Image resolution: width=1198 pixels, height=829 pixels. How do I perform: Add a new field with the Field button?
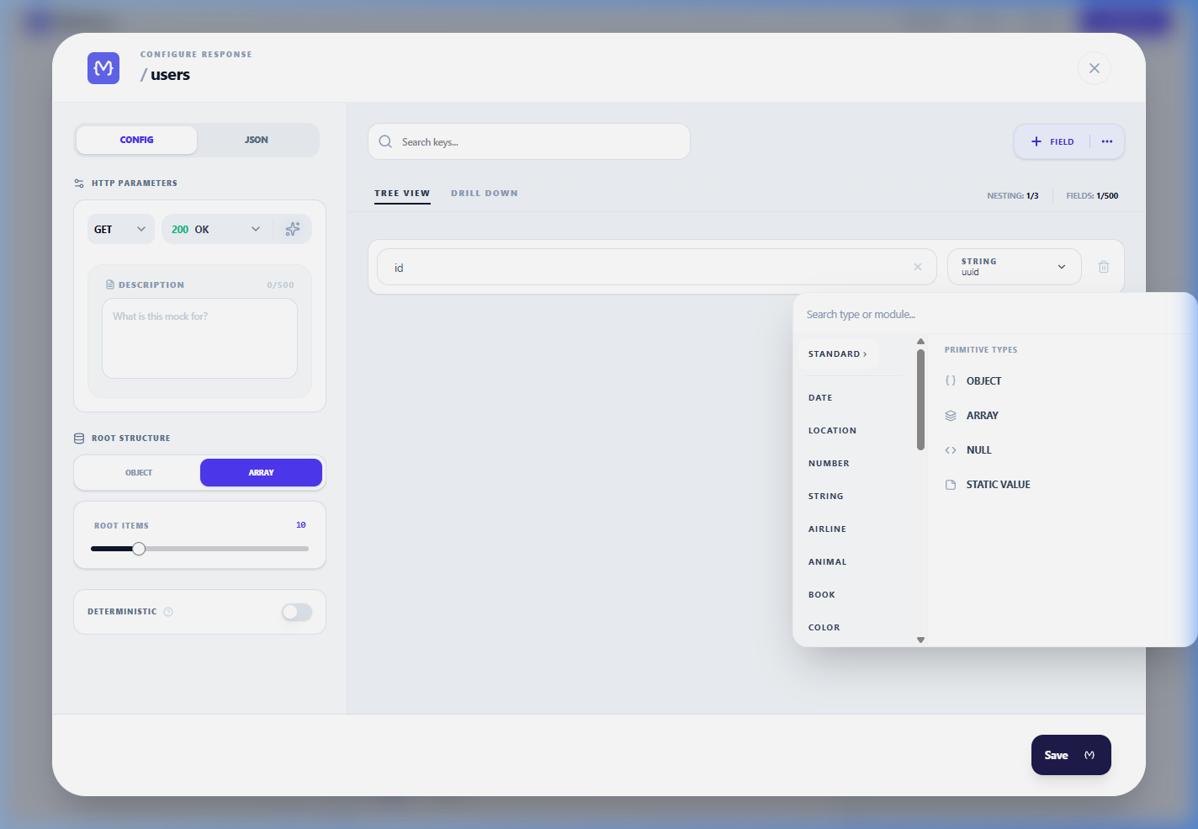pos(1052,141)
